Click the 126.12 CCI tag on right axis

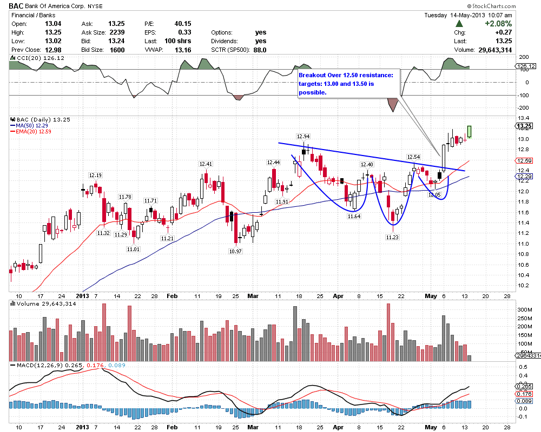(x=526, y=66)
